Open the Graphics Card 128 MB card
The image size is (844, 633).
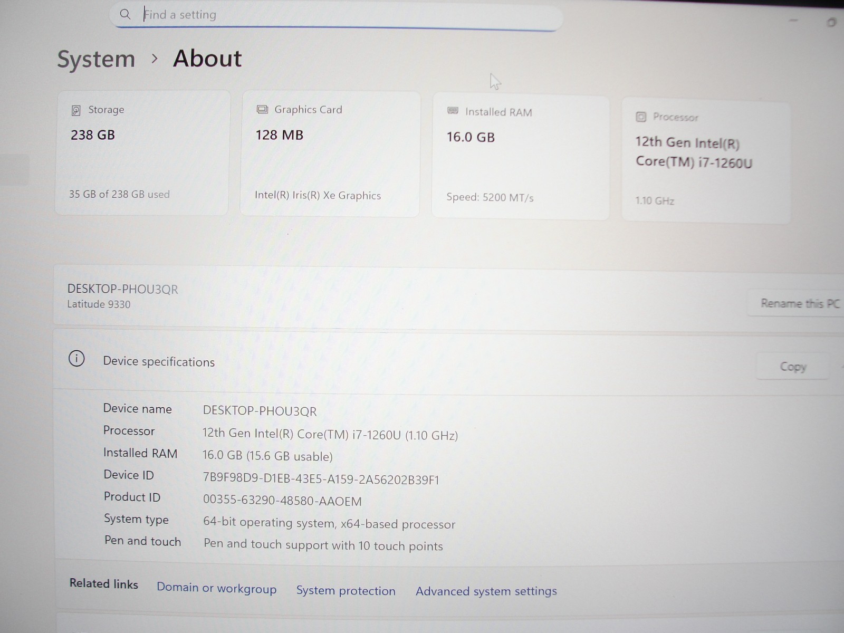tap(330, 154)
